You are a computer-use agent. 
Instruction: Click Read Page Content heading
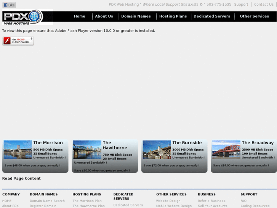21,179
